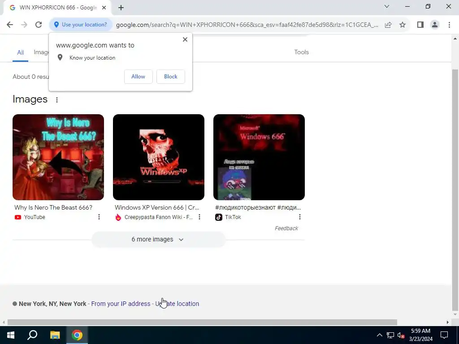Click the Creepypasta Fanon Wiki source icon
Screen dimensions: 459x344
coord(118,217)
